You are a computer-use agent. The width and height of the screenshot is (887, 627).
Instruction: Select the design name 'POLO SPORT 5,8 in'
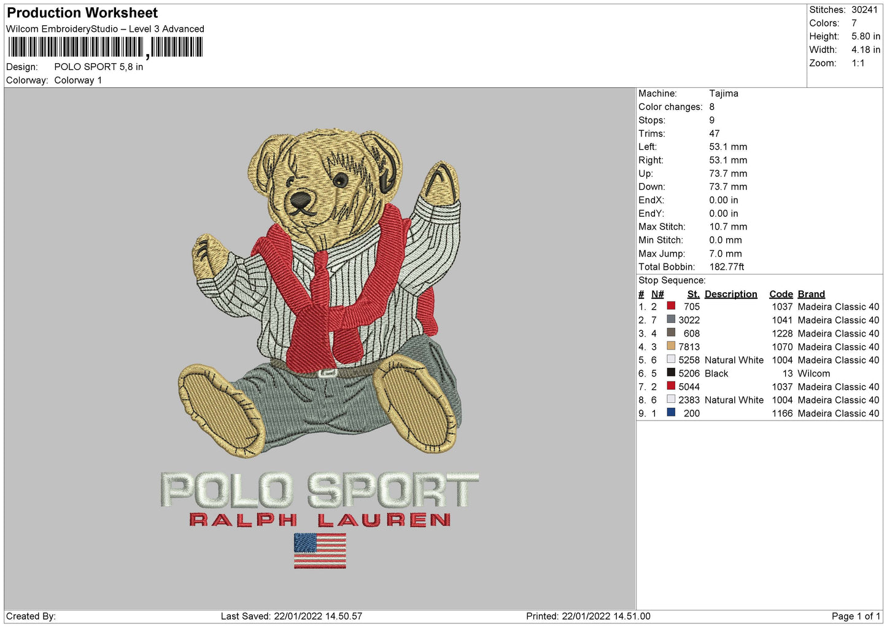coord(99,67)
